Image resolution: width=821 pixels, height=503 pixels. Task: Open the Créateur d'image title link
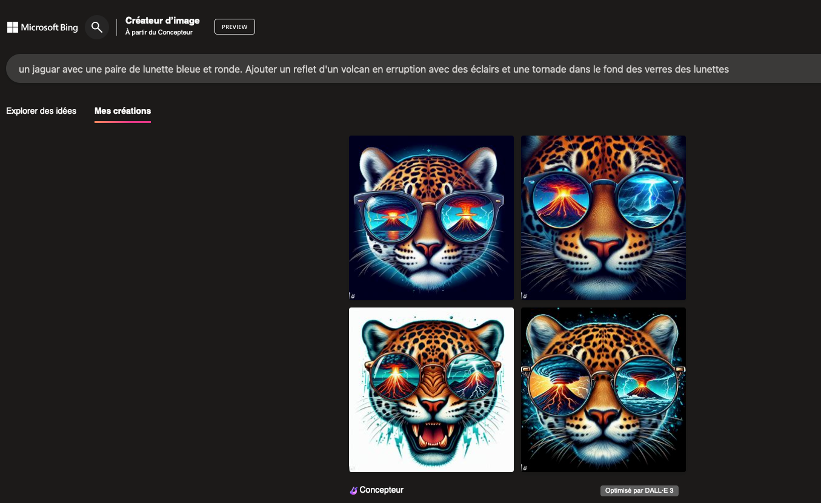coord(162,21)
